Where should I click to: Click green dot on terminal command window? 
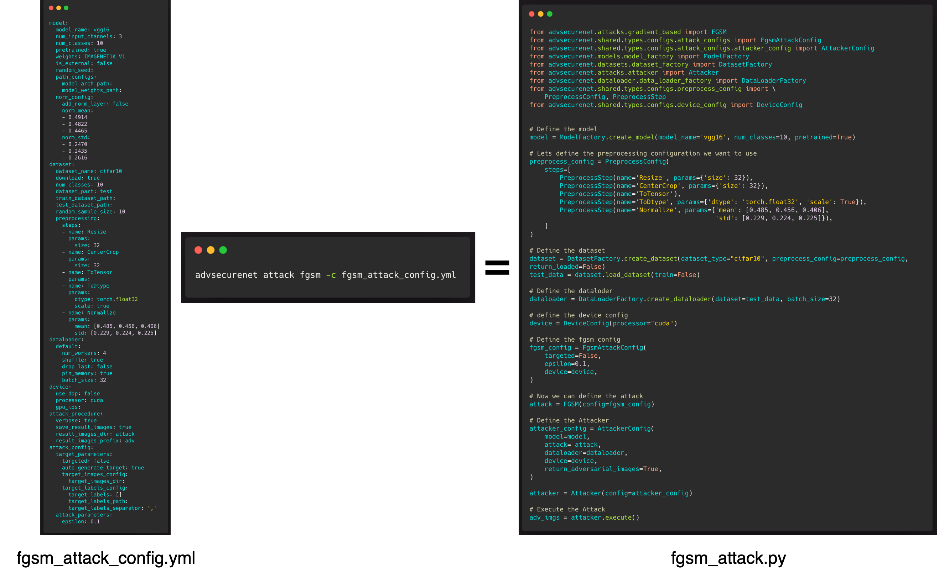click(223, 250)
